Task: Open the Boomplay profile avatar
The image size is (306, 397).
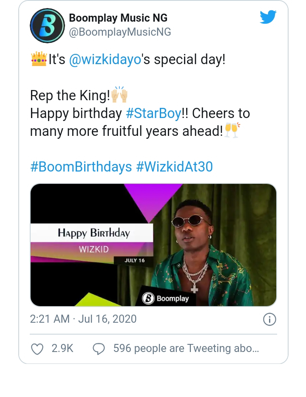Action: (47, 25)
